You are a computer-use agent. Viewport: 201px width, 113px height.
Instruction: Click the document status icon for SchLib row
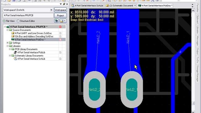pyautogui.click(x=60, y=59)
